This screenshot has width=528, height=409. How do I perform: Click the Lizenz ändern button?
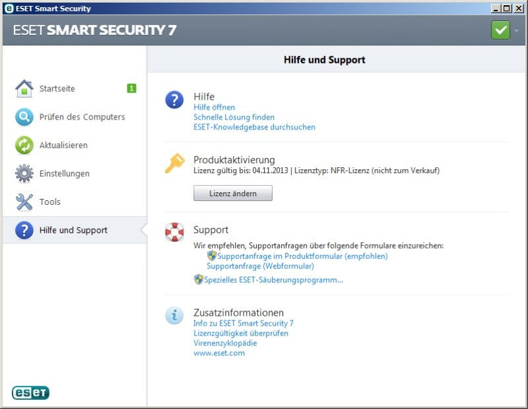[x=233, y=193]
